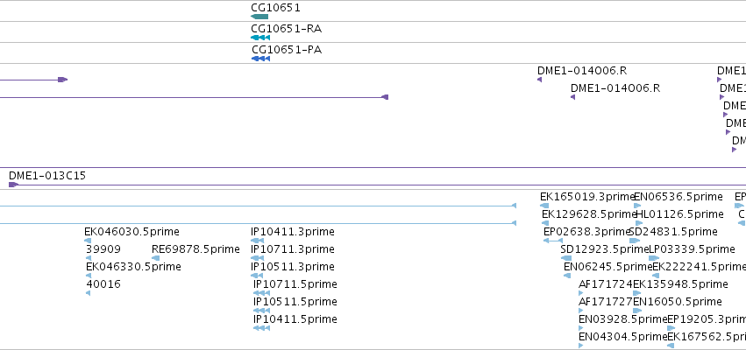The width and height of the screenshot is (746, 350).
Task: Click the EK165019.3prime arrow glyph
Action: [544, 206]
